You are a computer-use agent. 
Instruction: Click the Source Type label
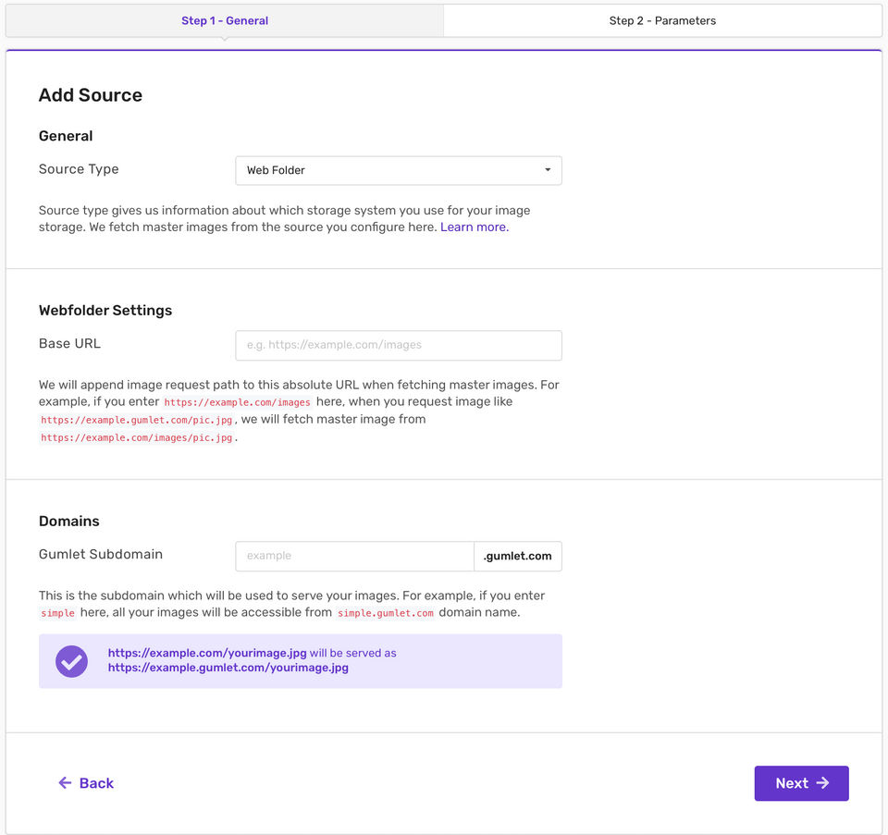(79, 169)
